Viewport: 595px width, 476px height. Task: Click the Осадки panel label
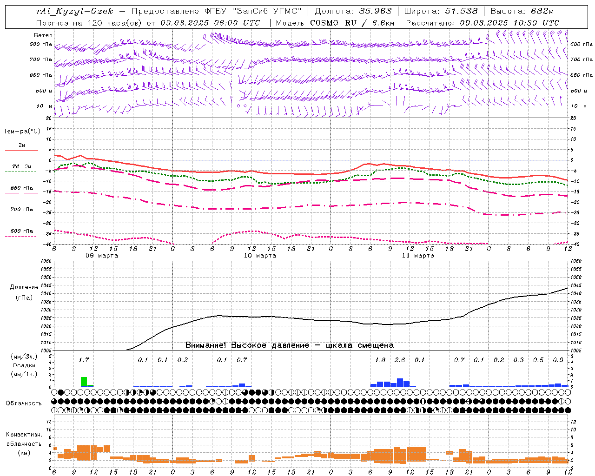[x=24, y=365]
